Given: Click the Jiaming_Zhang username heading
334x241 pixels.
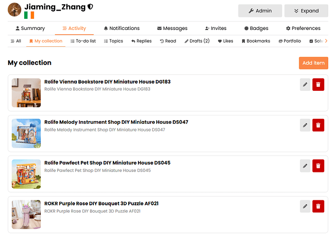Looking at the screenshot, I should click(x=55, y=7).
